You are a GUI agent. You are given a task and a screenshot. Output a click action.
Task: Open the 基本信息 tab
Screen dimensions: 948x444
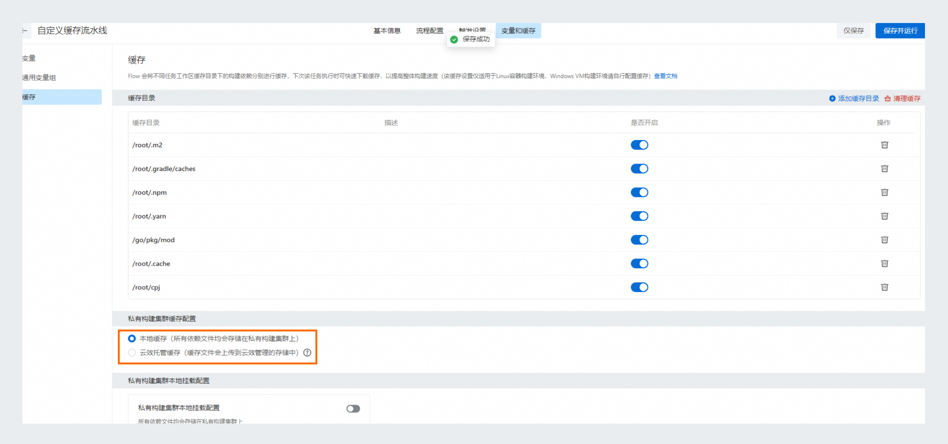point(387,31)
